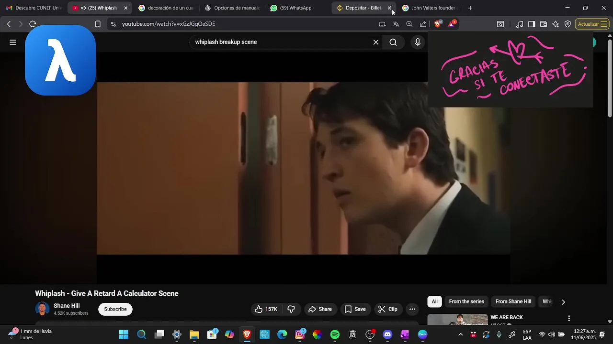Translate this page icon
Image resolution: width=613 pixels, height=344 pixels.
point(396,24)
